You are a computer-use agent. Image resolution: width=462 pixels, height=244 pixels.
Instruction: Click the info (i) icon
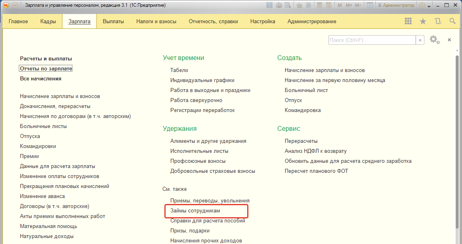(x=422, y=5)
